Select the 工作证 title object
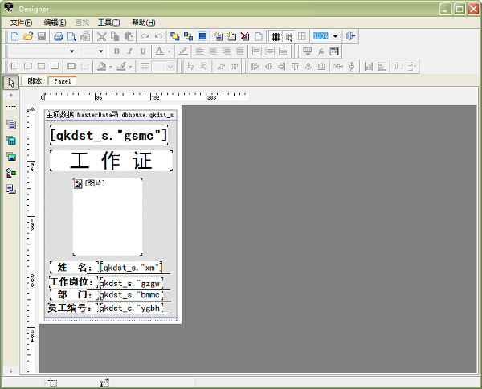This screenshot has width=482, height=389. point(111,161)
